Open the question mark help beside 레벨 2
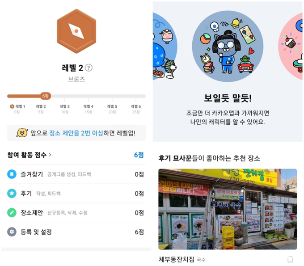 (x=89, y=68)
